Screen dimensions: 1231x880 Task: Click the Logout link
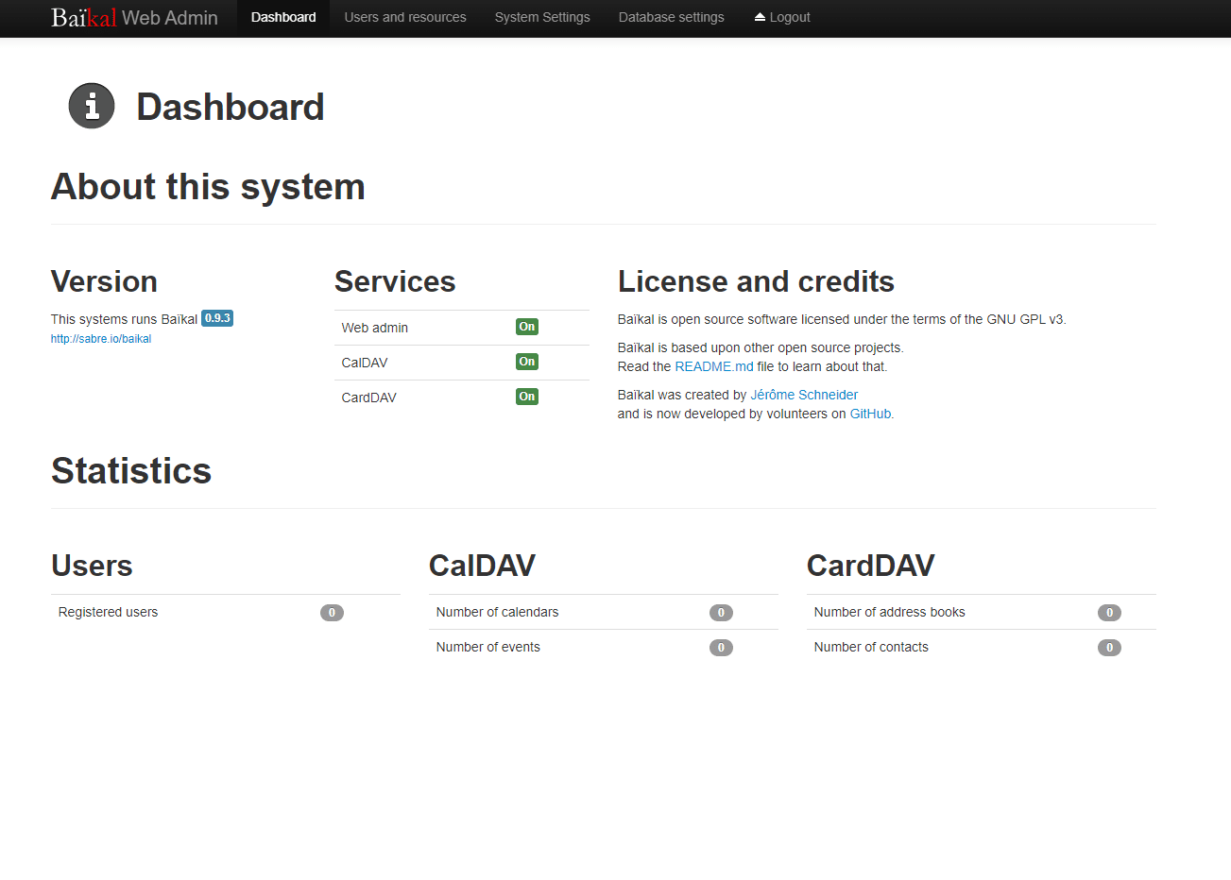(782, 17)
